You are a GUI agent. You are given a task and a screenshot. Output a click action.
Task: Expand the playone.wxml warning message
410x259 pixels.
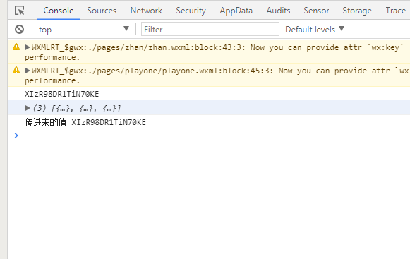pyautogui.click(x=28, y=71)
